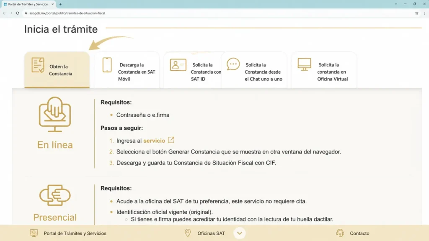Select Solicita la Constancia con SAT ID tab
This screenshot has height=241, width=429.
tap(193, 70)
